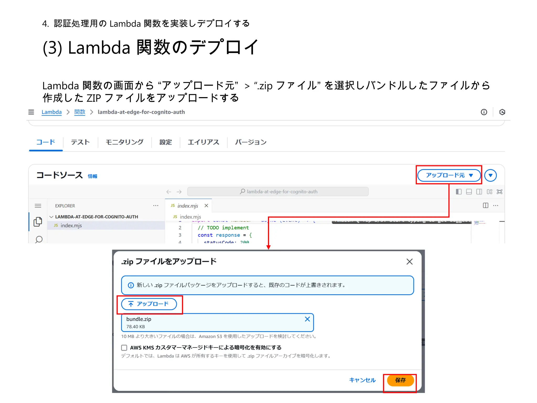
Task: Split the editor with split icon
Action: (485, 205)
